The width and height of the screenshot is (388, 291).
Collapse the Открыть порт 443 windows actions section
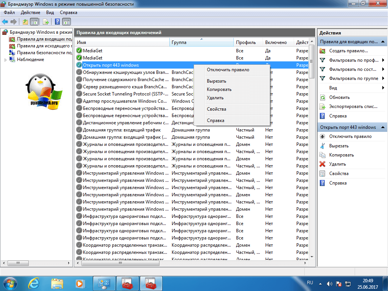click(383, 127)
